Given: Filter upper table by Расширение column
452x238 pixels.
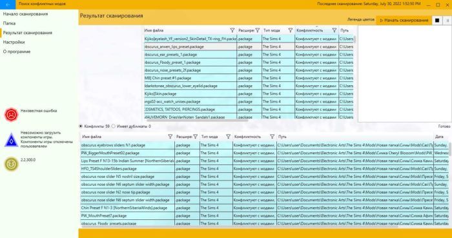Looking at the screenshot, I should click(258, 30).
